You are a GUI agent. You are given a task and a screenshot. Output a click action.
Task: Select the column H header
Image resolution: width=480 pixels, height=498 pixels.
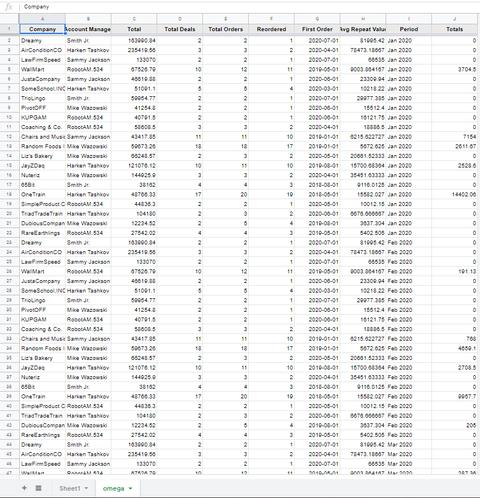[x=363, y=19]
